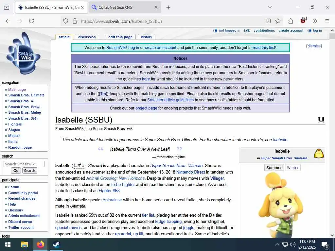Viewport: 335px width, 251px height.
Task: Click the create account link in header
Action: (291, 30)
